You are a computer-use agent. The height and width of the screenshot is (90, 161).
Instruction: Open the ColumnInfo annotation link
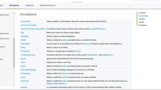25,21
